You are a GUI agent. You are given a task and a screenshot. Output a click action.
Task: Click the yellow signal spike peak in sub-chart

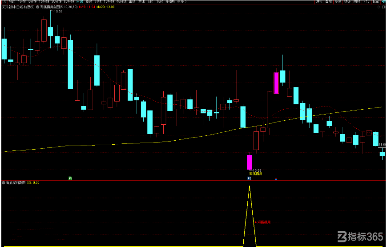point(250,187)
